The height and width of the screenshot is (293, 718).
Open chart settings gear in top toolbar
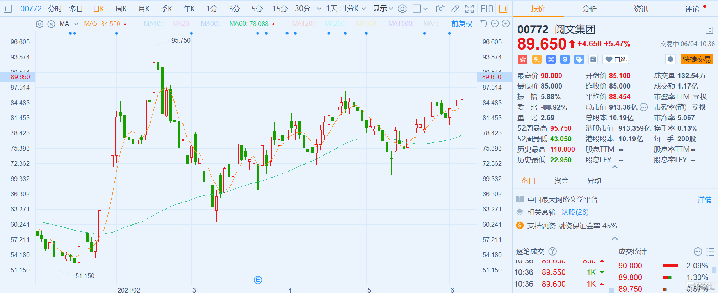[403, 9]
